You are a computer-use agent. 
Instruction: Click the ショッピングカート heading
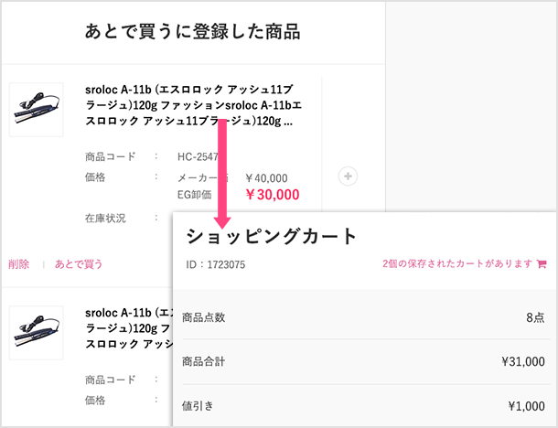(x=272, y=236)
